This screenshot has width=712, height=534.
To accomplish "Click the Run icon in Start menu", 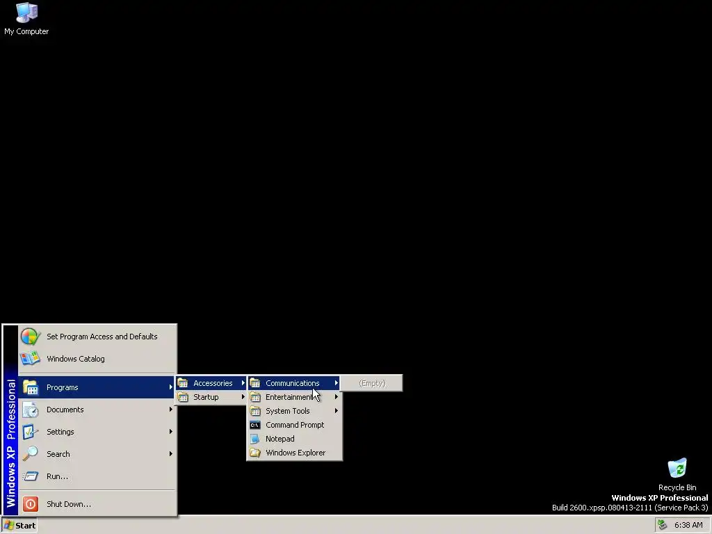I will (31, 476).
